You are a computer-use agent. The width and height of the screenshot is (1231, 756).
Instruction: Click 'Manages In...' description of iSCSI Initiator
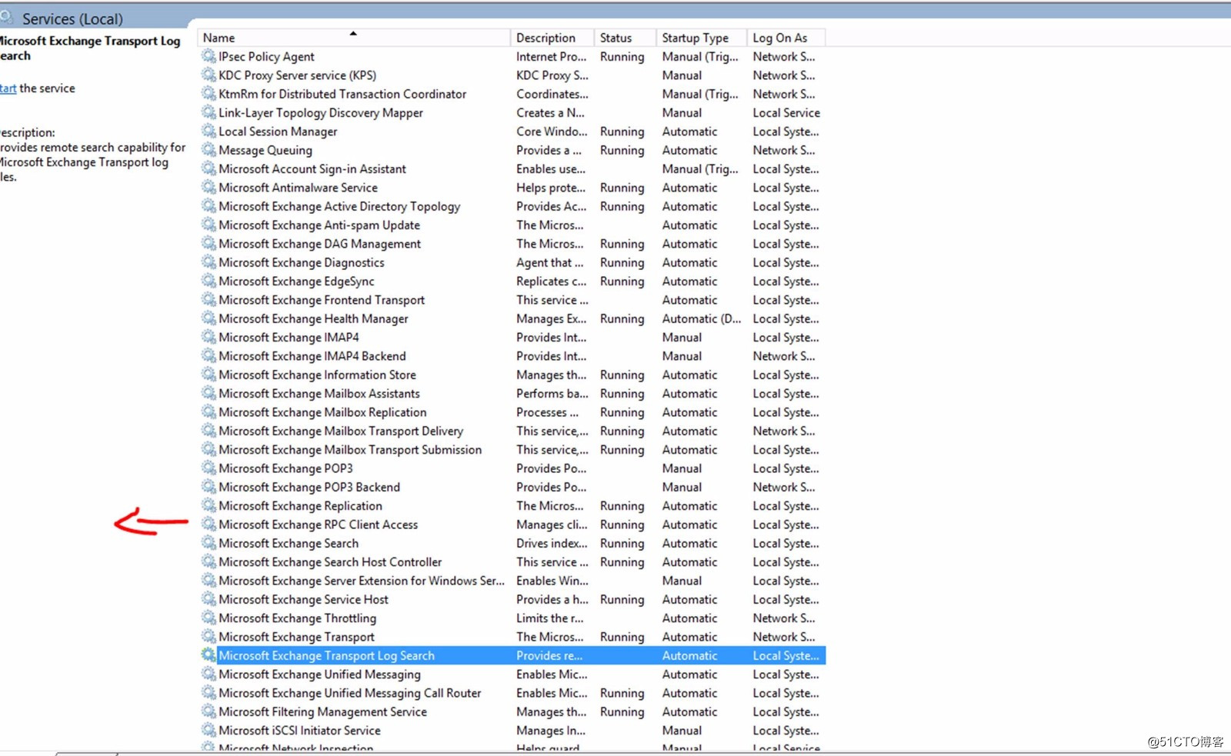[551, 730]
